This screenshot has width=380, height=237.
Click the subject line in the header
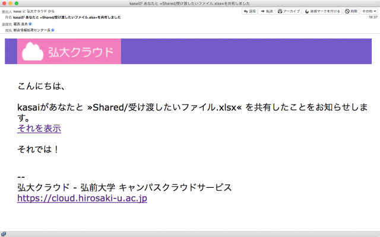click(67, 17)
